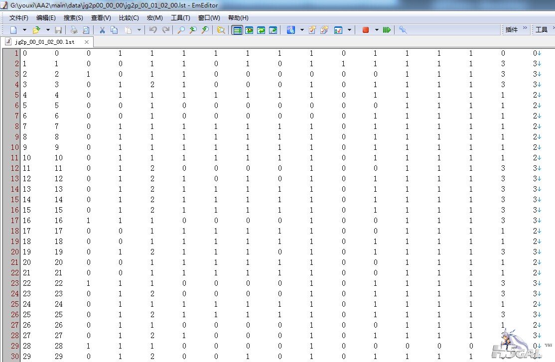Run the macro with green play icon
Image resolution: width=555 pixels, height=362 pixels.
pyautogui.click(x=387, y=30)
